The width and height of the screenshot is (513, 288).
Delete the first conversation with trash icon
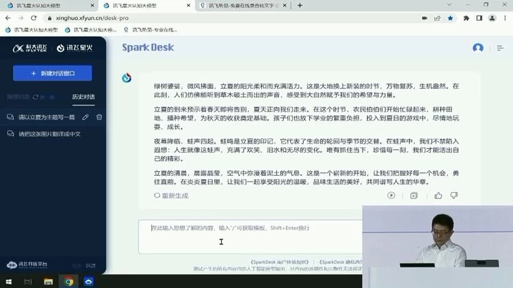click(99, 117)
